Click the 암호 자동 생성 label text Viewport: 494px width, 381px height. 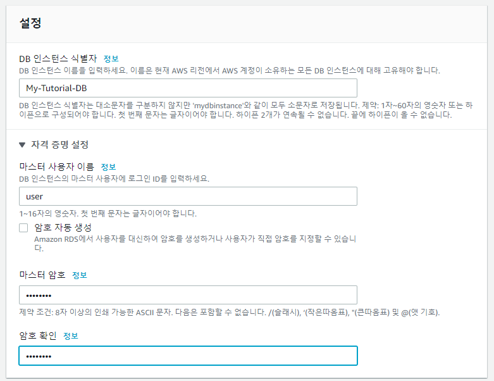click(x=63, y=227)
